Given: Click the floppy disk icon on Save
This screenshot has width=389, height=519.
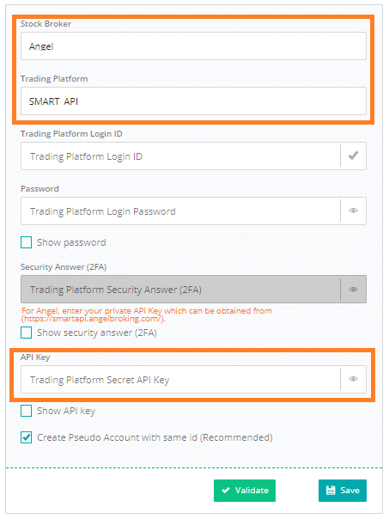Looking at the screenshot, I should [331, 490].
